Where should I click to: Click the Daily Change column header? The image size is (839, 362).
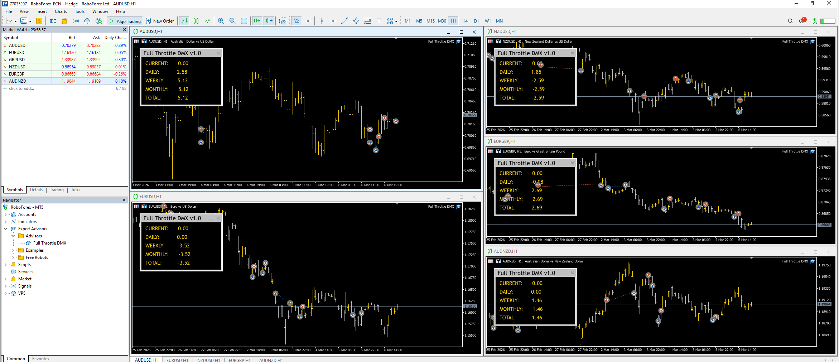(115, 38)
